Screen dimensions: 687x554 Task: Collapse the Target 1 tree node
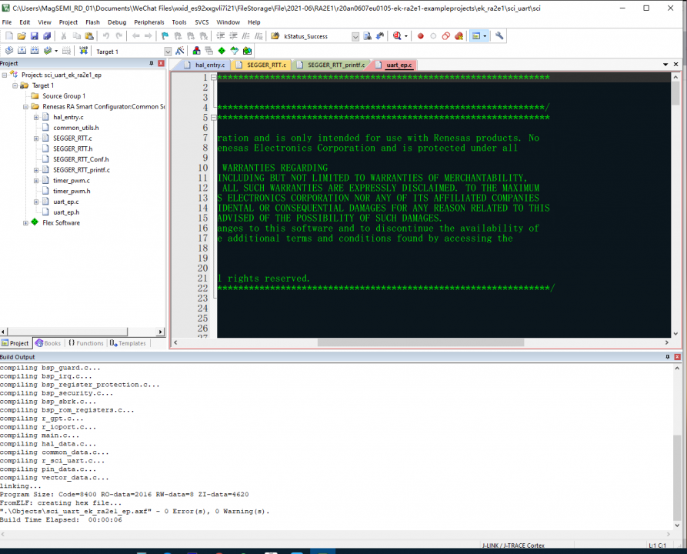15,85
